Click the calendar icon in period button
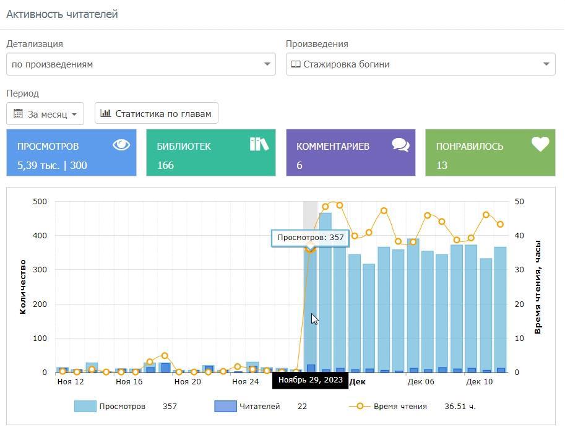565x432 pixels. [18, 114]
